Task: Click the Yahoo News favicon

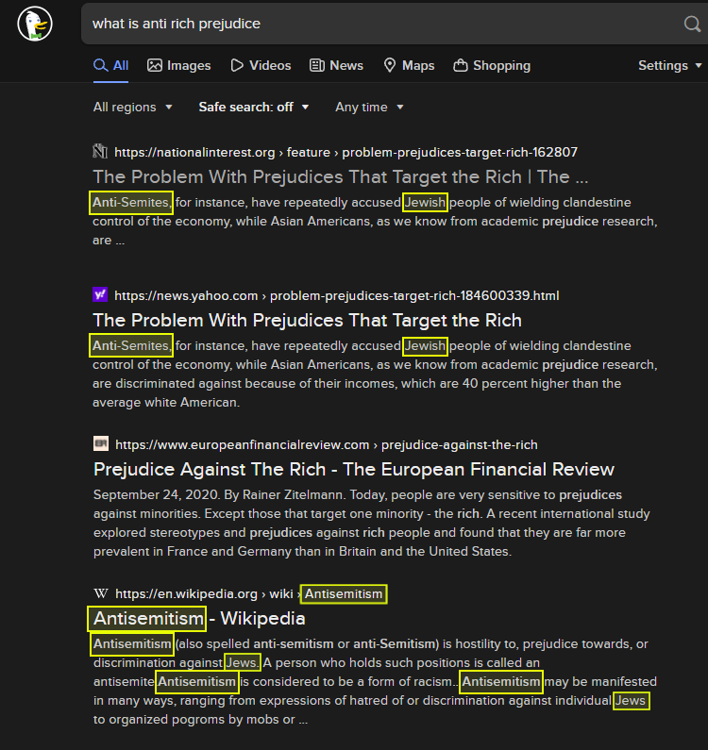Action: click(x=100, y=294)
